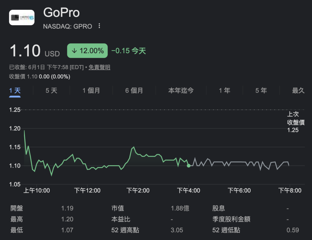Click the 1.10 USD current price
Image resolution: width=312 pixels, height=240 pixels.
pos(35,51)
